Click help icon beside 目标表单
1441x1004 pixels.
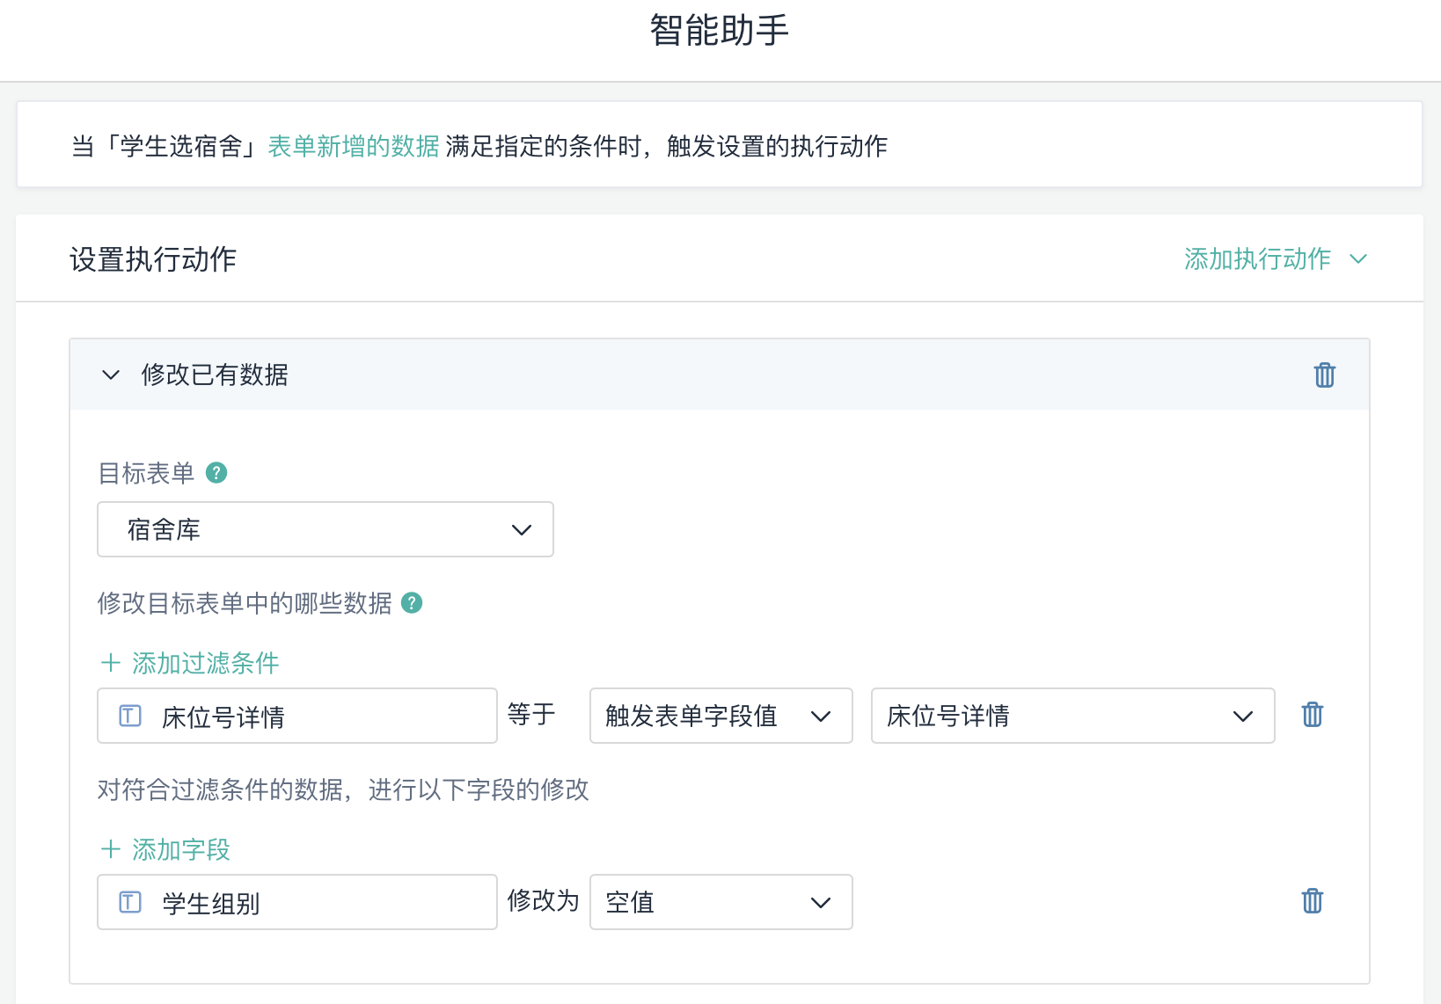[x=216, y=473]
